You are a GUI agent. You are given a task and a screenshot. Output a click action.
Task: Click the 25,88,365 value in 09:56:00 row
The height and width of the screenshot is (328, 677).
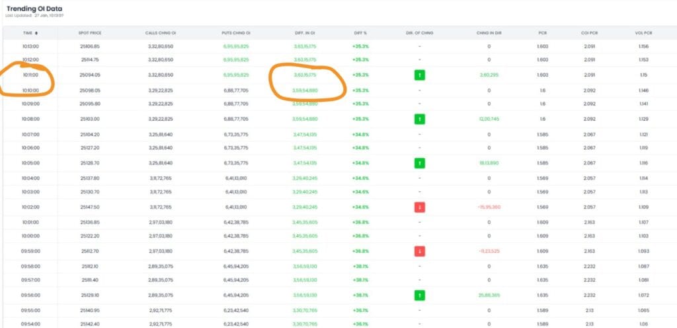point(489,295)
